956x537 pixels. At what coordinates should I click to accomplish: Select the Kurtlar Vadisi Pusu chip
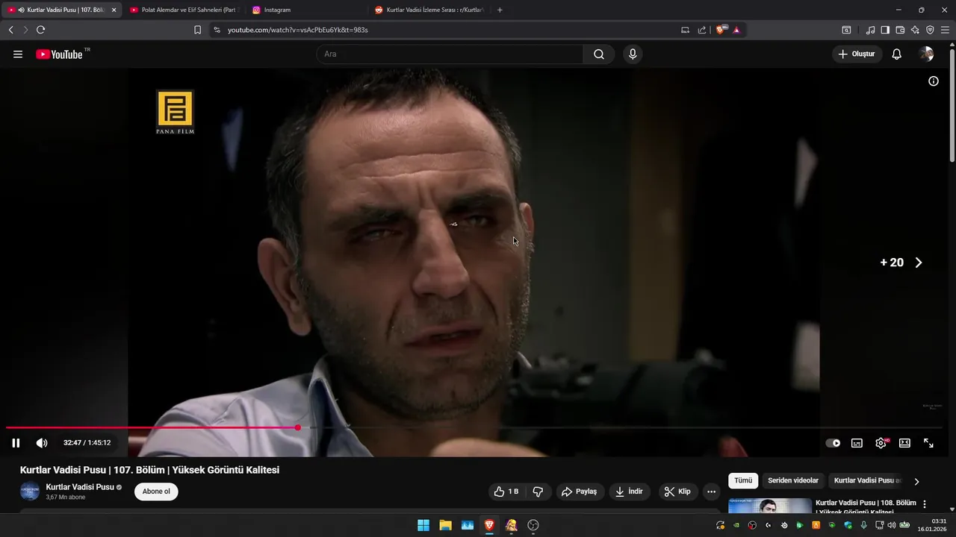pos(866,481)
